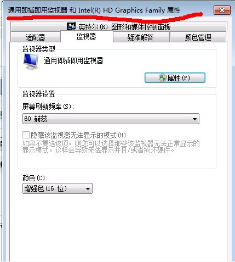Click the dialog title bar text
Viewport: 235px width, 262px height.
(x=94, y=10)
